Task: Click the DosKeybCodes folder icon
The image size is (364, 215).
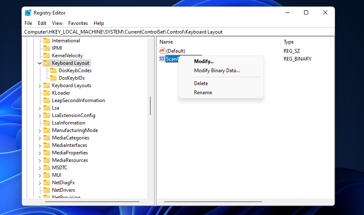Action: point(53,71)
